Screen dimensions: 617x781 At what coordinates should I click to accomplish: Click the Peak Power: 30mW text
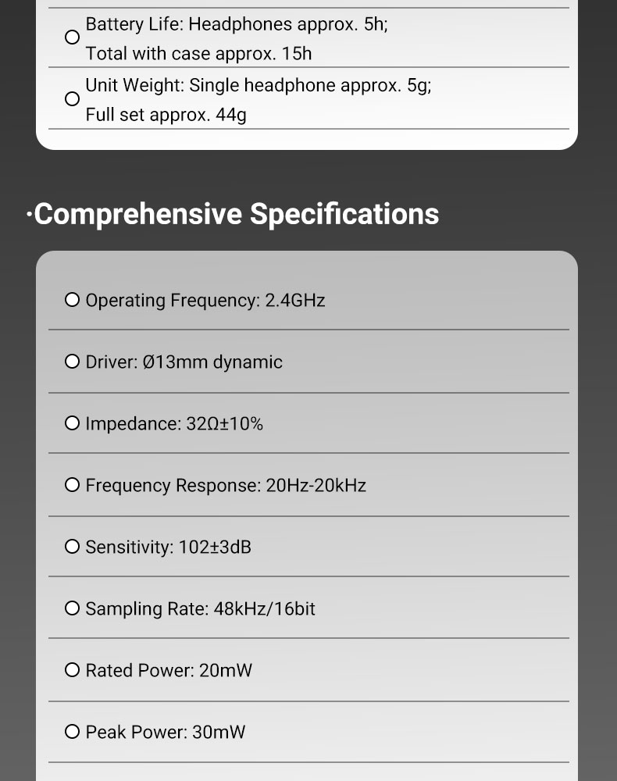pos(166,733)
